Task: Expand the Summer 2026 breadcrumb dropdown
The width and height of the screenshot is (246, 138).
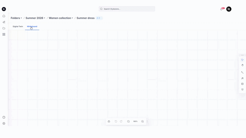Action: tap(35, 18)
